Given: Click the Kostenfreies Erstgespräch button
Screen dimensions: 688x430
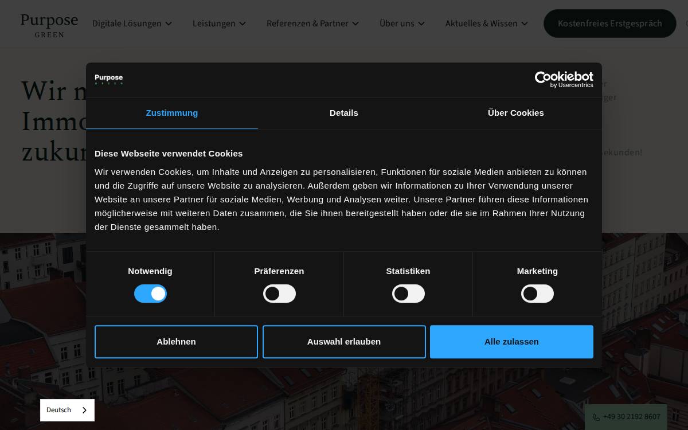Looking at the screenshot, I should (x=610, y=24).
